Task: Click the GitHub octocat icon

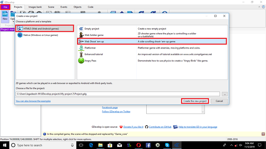Action: coord(147,127)
